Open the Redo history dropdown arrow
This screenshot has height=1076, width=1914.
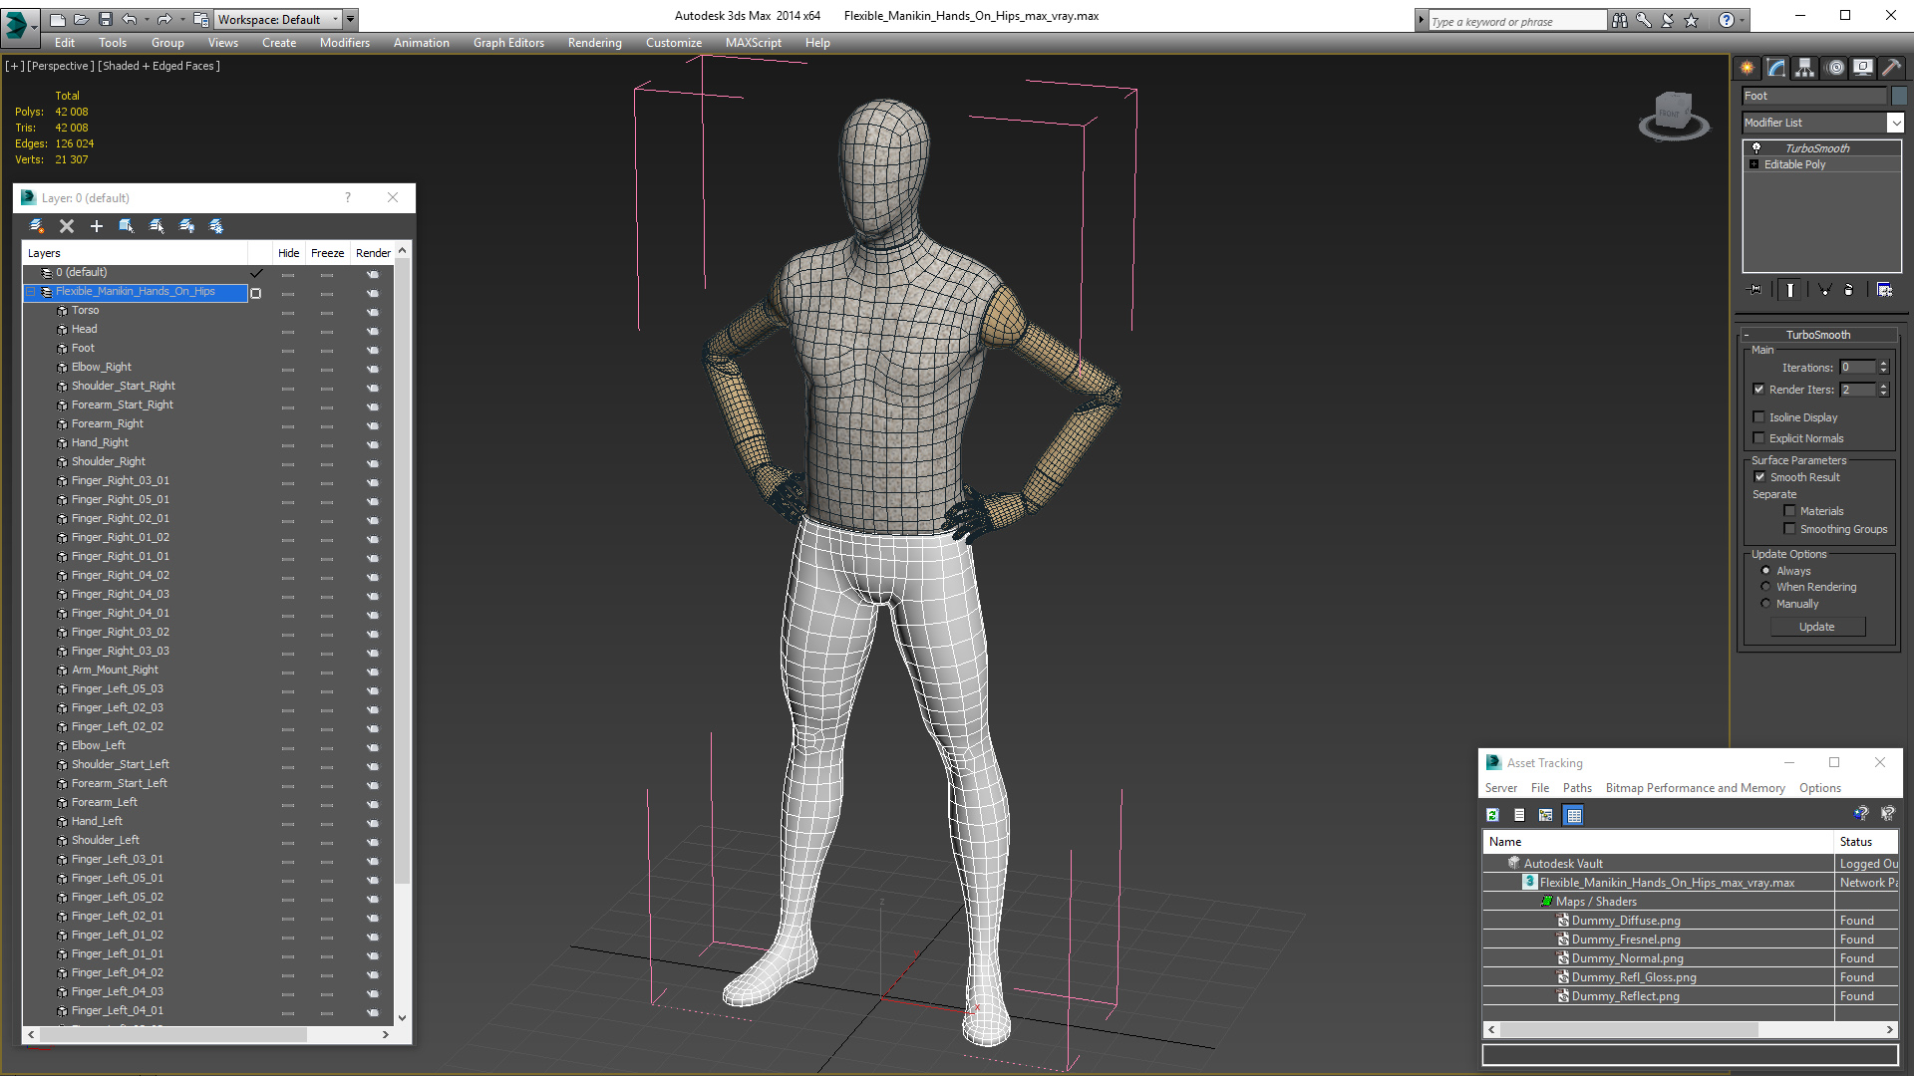click(181, 19)
